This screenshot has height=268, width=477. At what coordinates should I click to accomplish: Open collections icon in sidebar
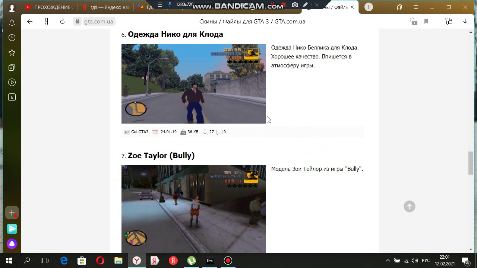pyautogui.click(x=12, y=67)
